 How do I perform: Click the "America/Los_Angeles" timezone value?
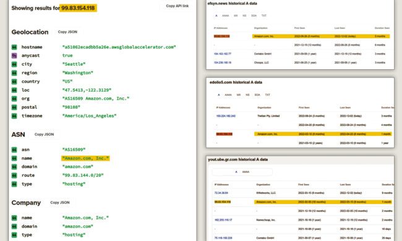point(89,116)
